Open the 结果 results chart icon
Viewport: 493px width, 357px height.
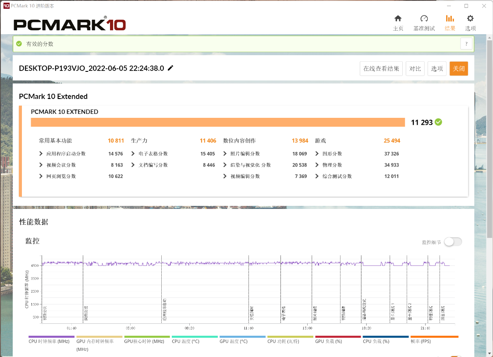pyautogui.click(x=450, y=18)
